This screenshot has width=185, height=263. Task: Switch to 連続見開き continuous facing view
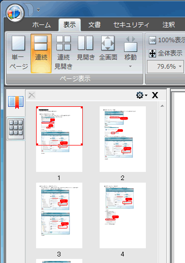point(64,53)
